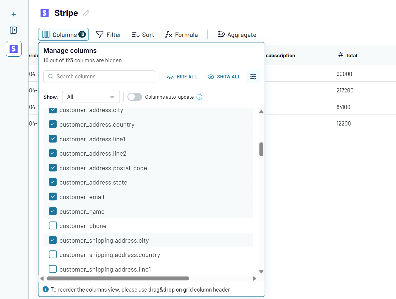Expand the Show filter dropdown
The width and height of the screenshot is (396, 299).
pyautogui.click(x=91, y=97)
